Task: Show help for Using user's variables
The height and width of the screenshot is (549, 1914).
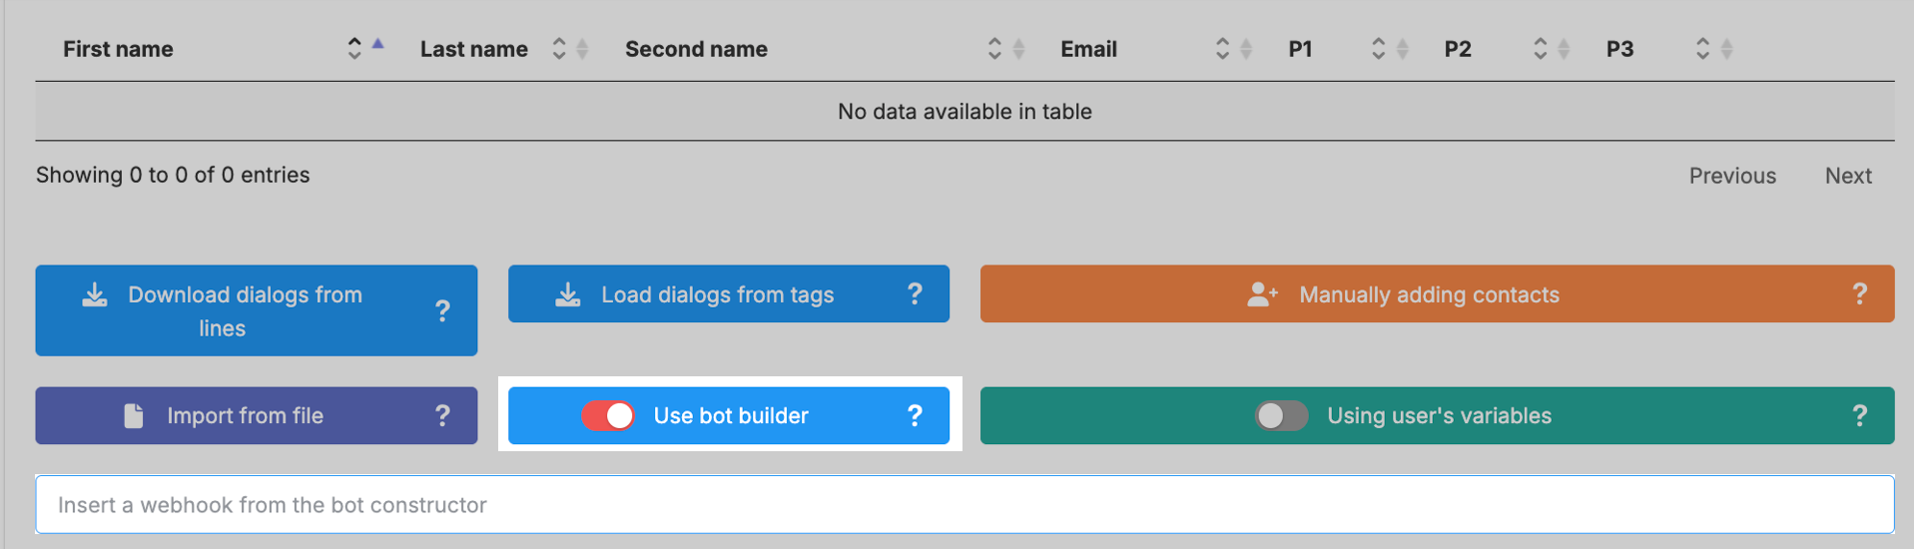Action: [x=1859, y=416]
